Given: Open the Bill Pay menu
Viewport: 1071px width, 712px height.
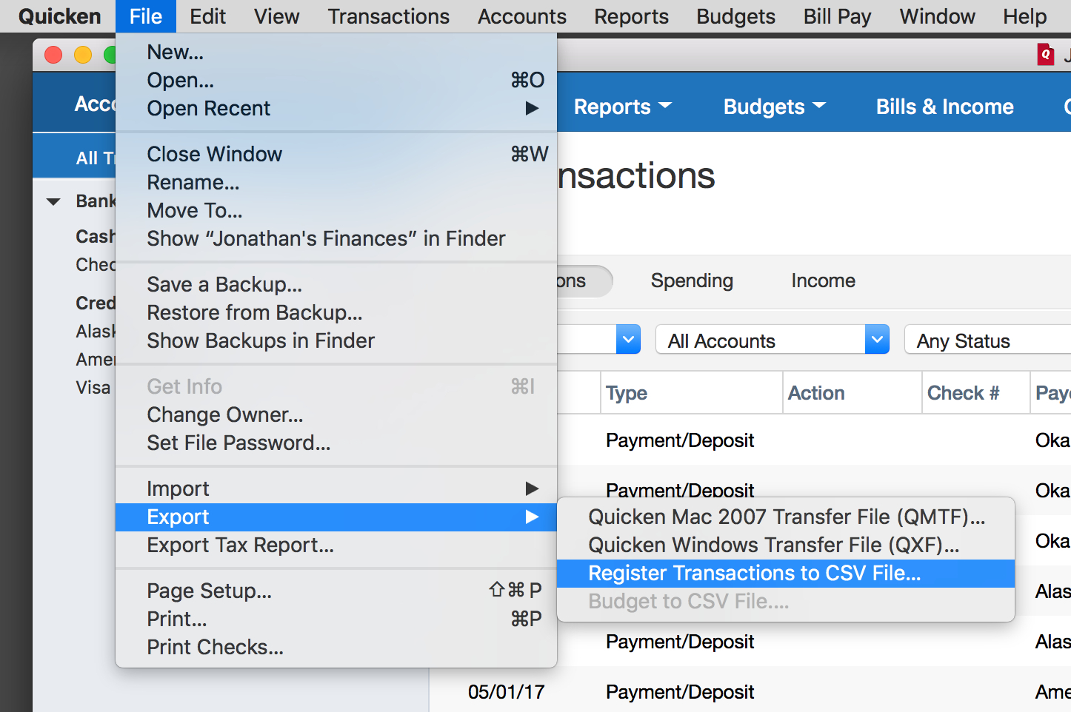Looking at the screenshot, I should click(x=838, y=16).
